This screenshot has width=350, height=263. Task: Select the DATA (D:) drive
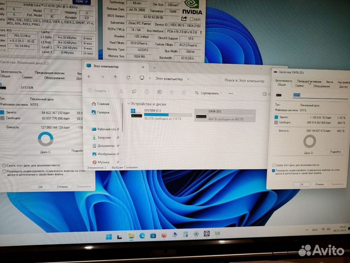(x=225, y=115)
